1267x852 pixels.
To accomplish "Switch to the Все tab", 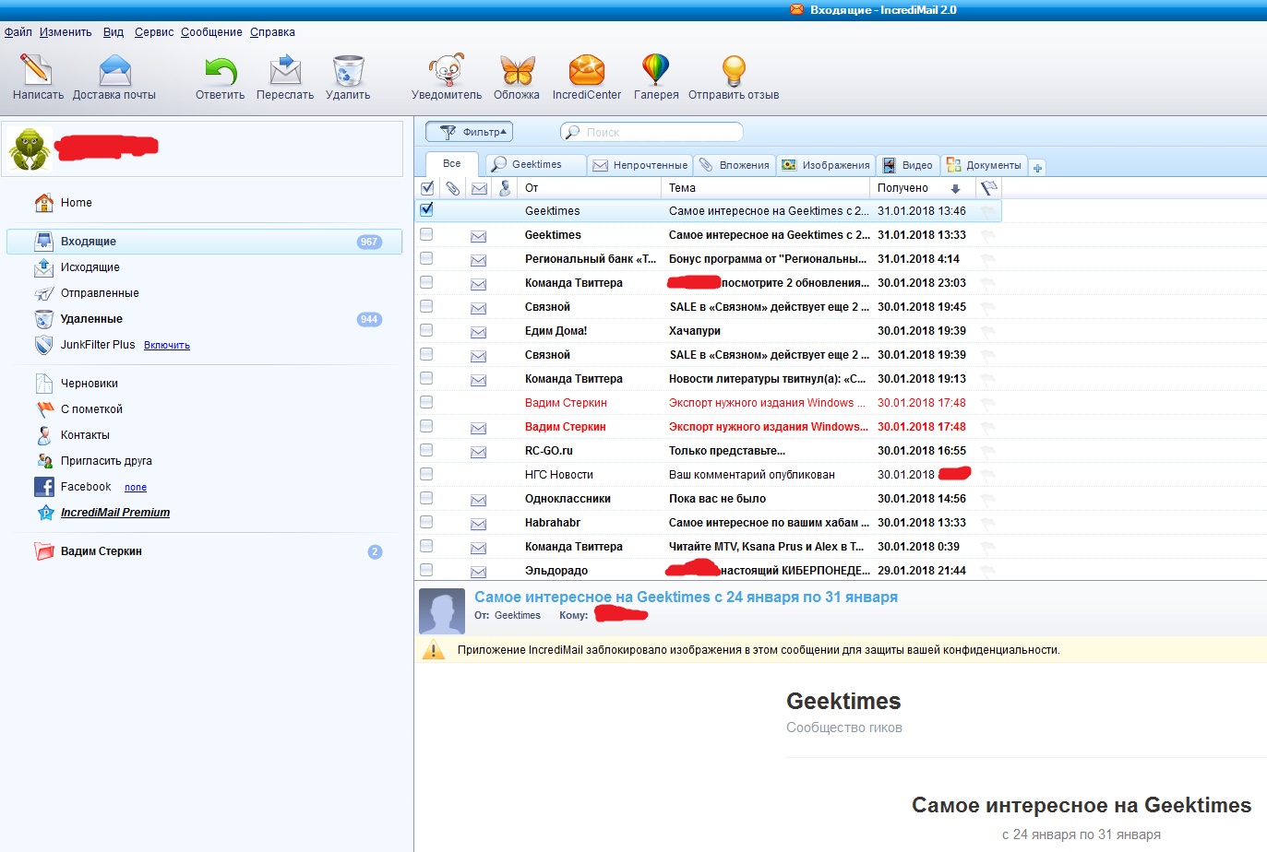I will 452,164.
